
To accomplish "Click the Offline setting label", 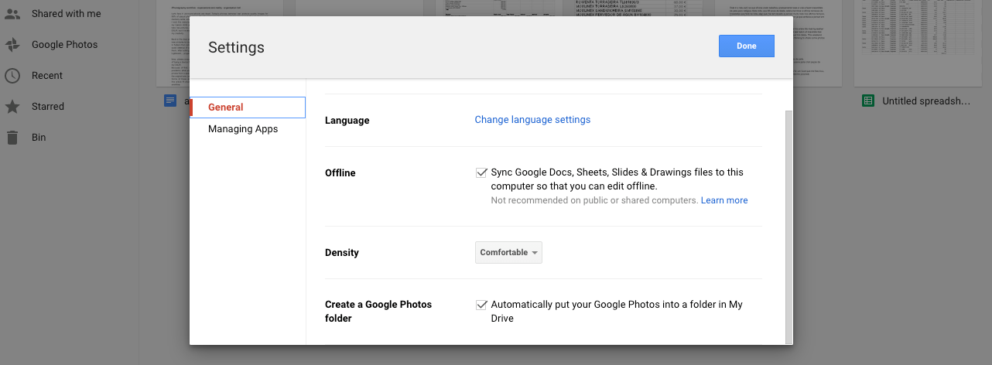I will [x=340, y=173].
